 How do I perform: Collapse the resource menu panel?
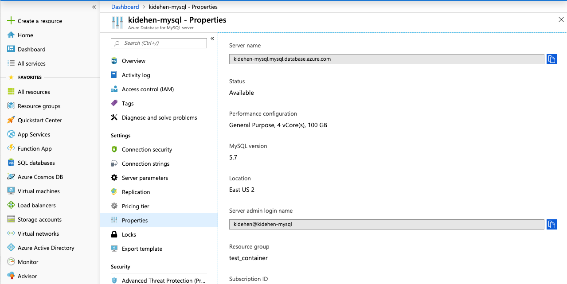[212, 39]
